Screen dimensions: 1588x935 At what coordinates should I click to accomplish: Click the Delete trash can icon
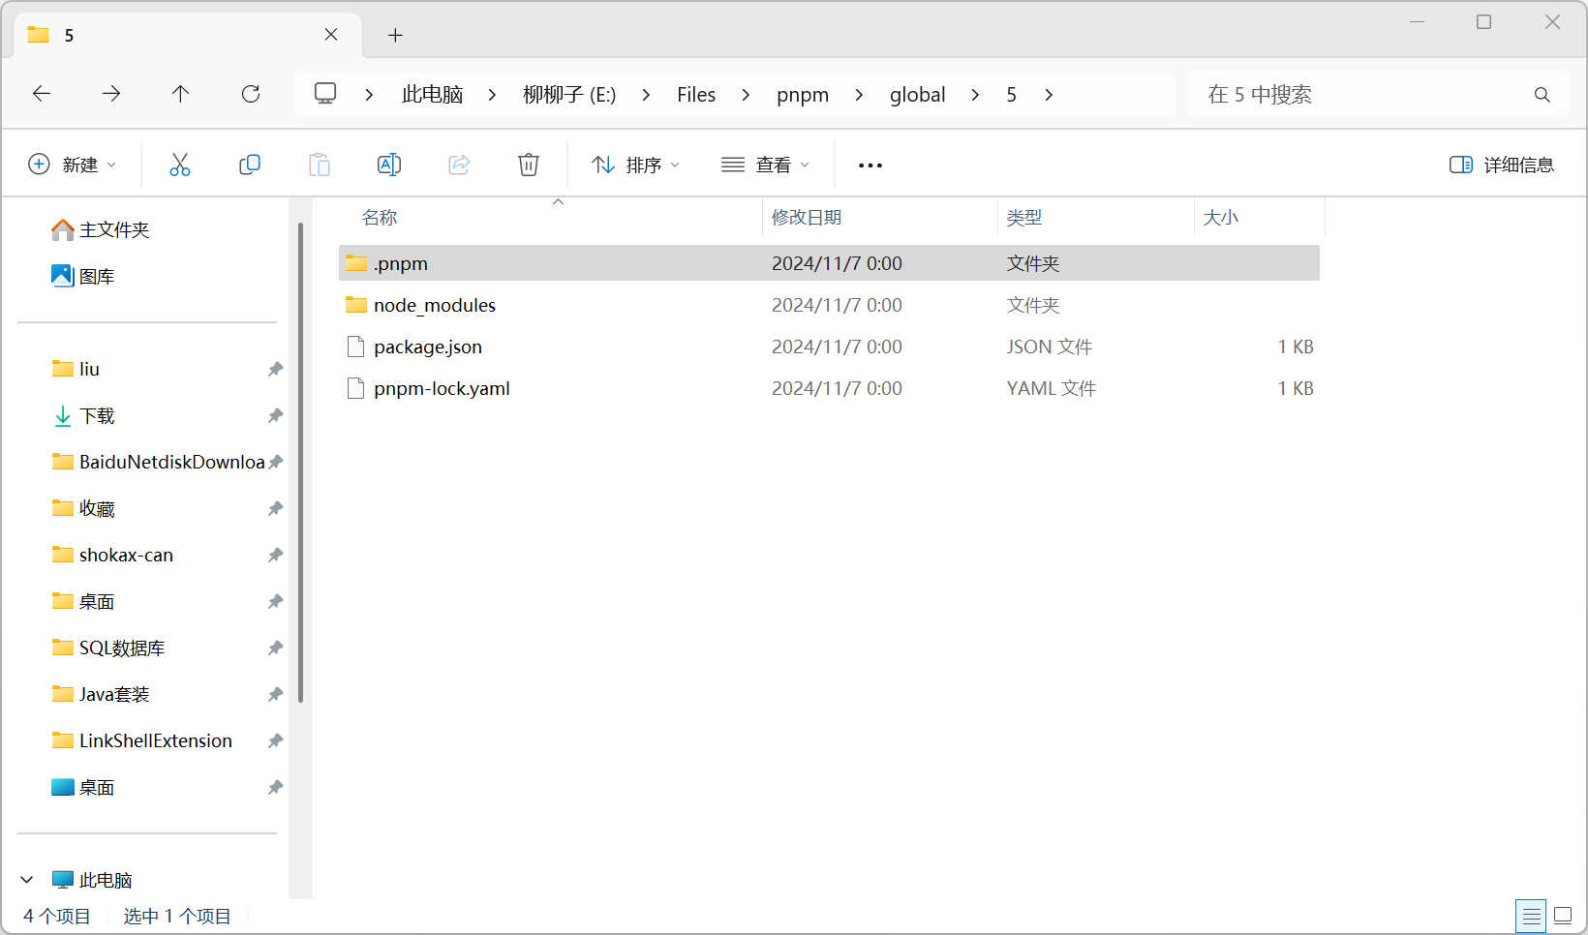(529, 165)
